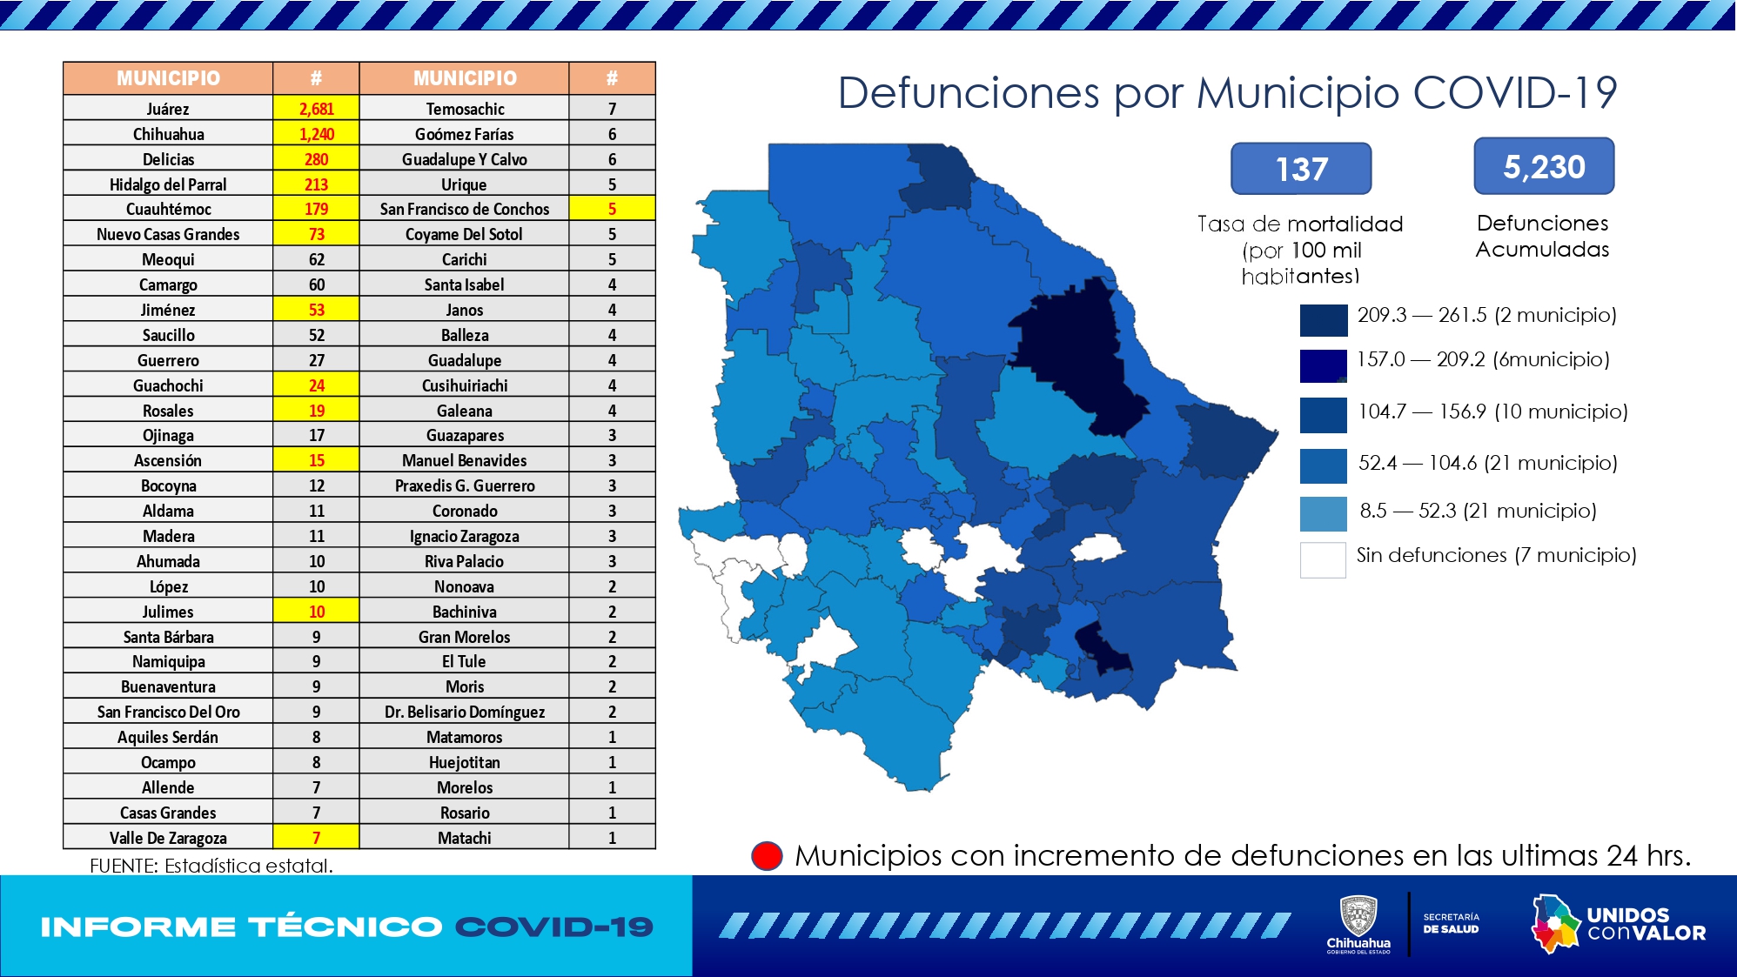Click the Defunciones por Municipio COVID-19 title
This screenshot has height=977, width=1737.
[1226, 92]
